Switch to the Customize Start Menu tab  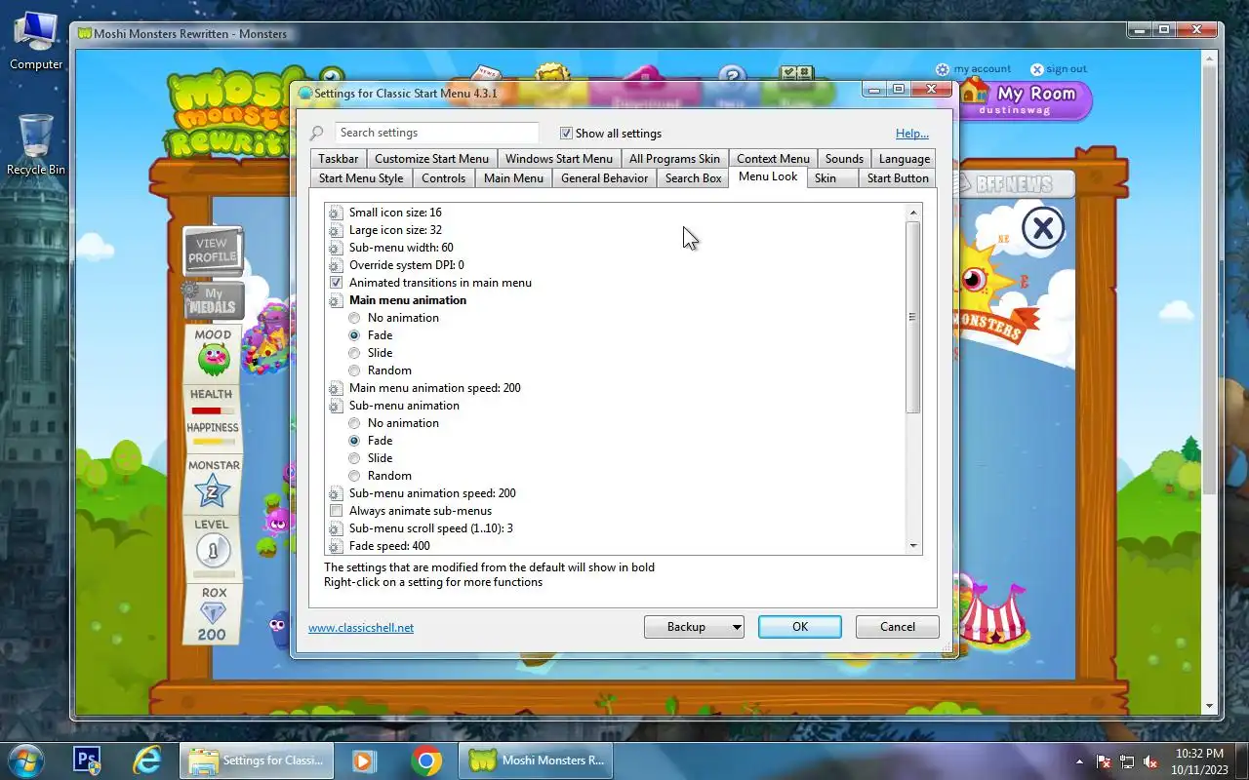[x=431, y=159]
